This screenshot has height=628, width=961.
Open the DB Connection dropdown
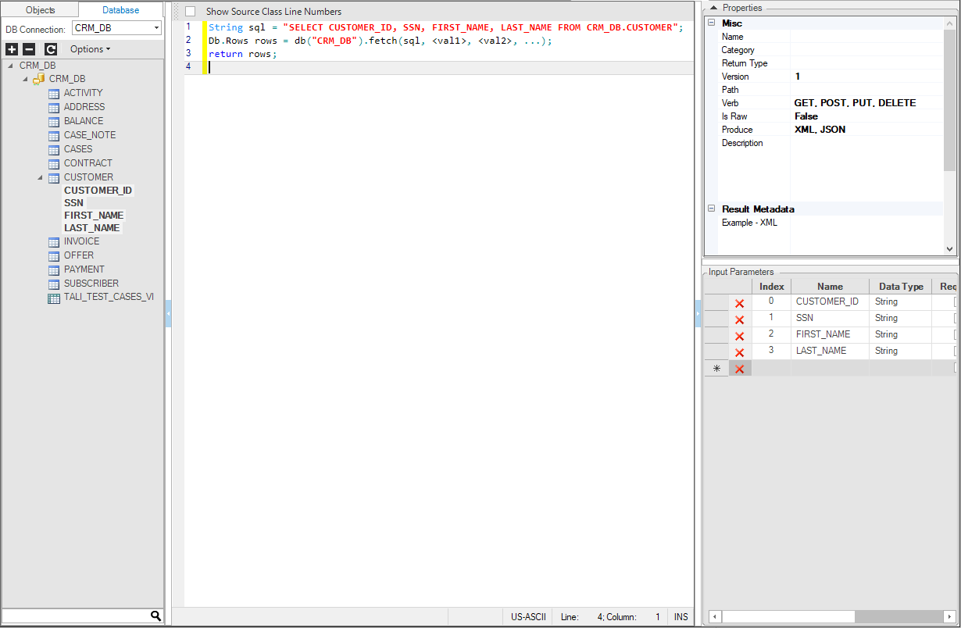[x=156, y=28]
